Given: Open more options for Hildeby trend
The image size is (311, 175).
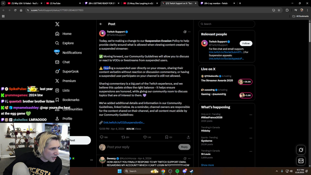Looking at the screenshot, I should pyautogui.click(x=251, y=128).
